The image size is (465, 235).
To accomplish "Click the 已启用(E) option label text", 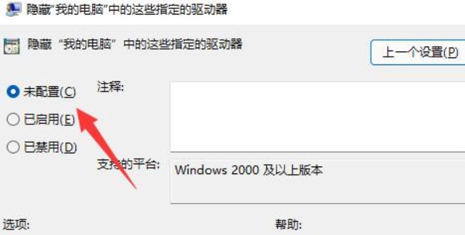I will pyautogui.click(x=49, y=120).
